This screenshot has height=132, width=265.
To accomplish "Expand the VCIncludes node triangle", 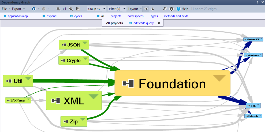I will point(261,55).
